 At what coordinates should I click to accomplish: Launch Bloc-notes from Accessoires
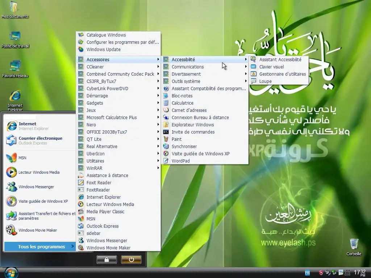(205, 96)
